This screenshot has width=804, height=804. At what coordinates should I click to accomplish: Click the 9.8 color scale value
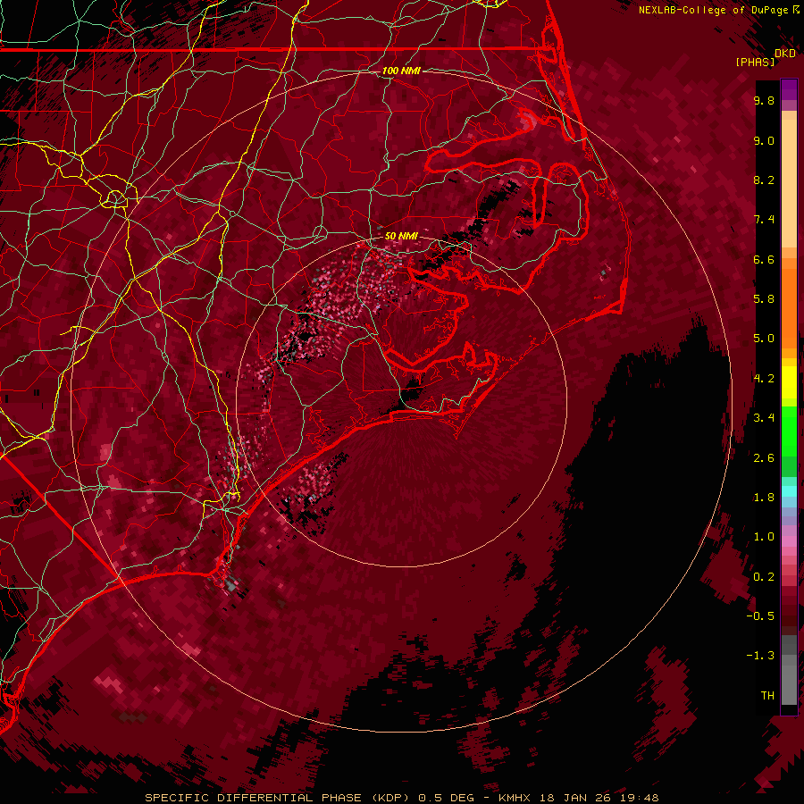[x=764, y=100]
